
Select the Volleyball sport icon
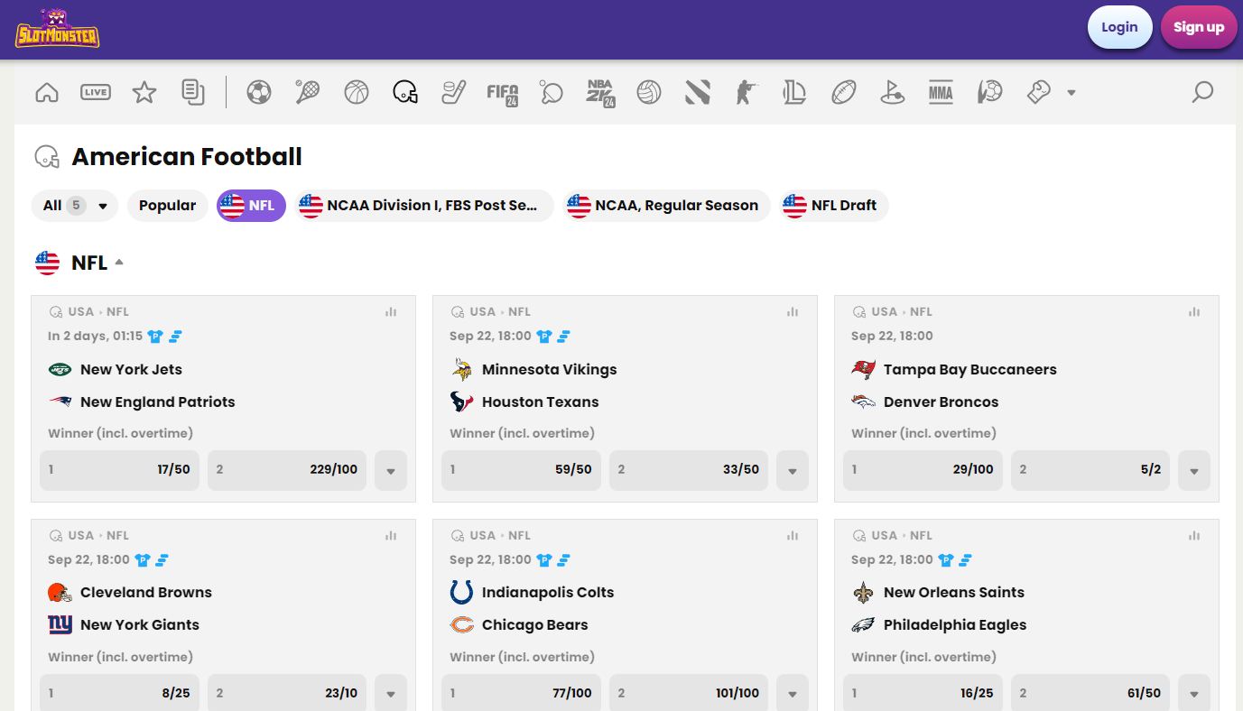point(649,92)
